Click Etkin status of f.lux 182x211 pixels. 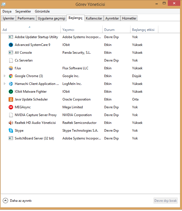[x=108, y=68]
